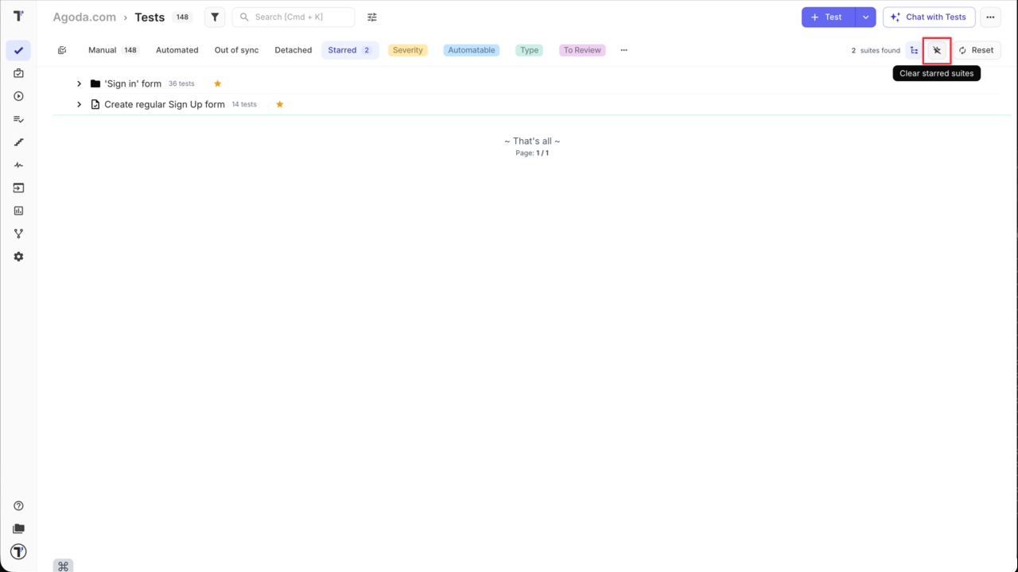Open the reports bar chart icon

[x=18, y=211]
